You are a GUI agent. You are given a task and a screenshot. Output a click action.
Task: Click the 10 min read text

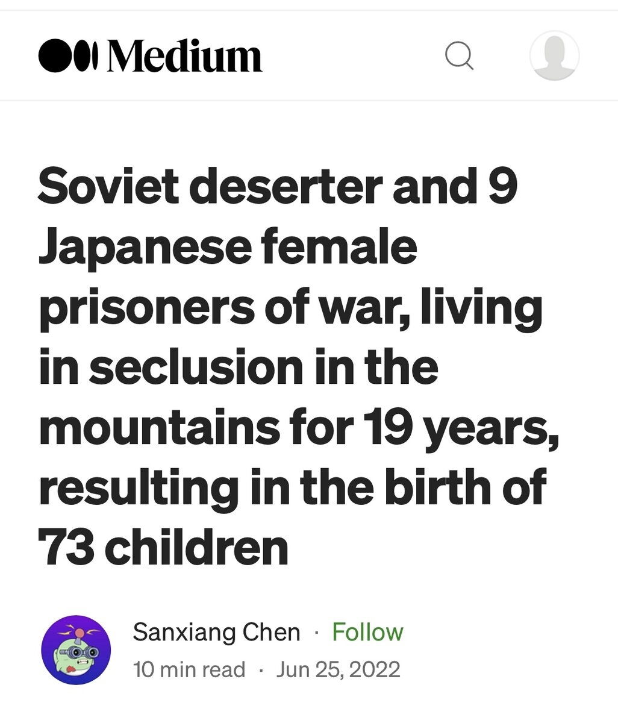[x=190, y=668]
